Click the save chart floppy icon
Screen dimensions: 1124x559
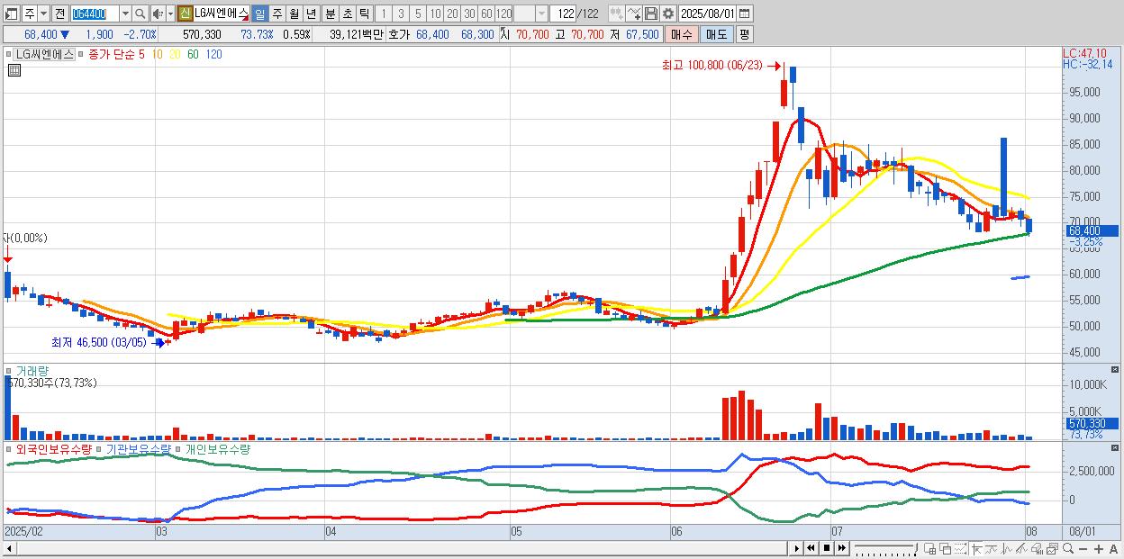(651, 14)
